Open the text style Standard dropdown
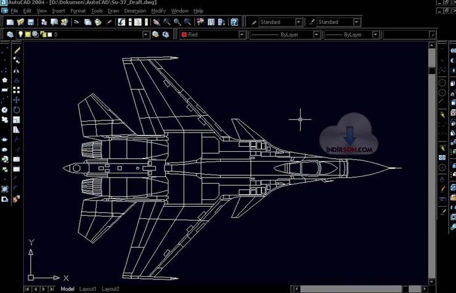The width and height of the screenshot is (456, 293). tap(298, 22)
